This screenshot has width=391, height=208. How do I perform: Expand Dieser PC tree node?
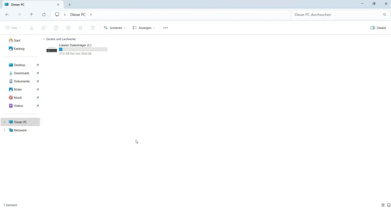pyautogui.click(x=4, y=122)
